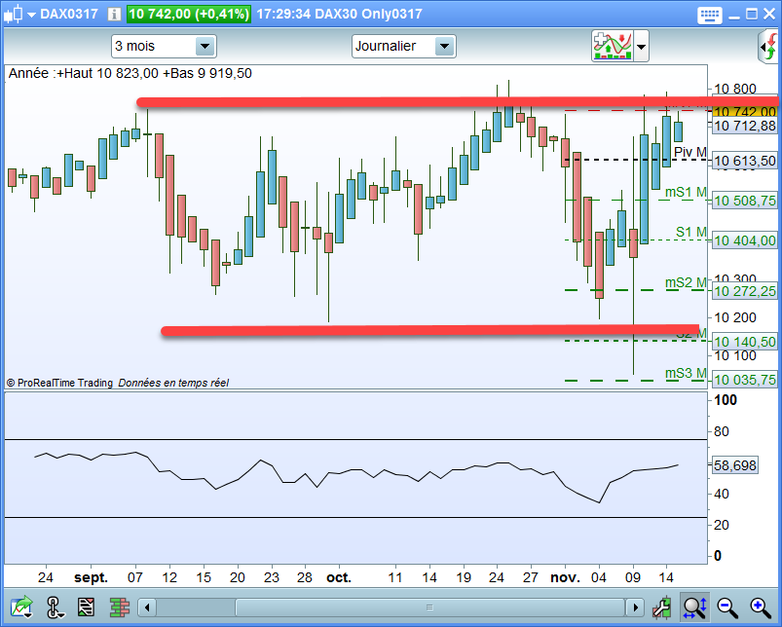Click the 'nov.' date axis label
The image size is (782, 627).
pos(565,577)
